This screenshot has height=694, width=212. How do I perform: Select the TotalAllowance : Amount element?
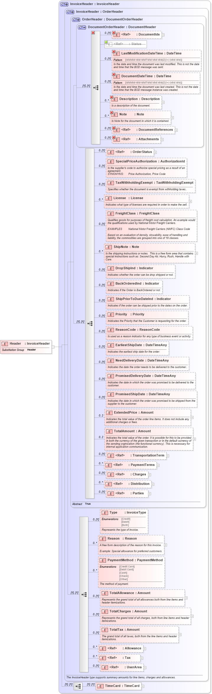(143, 598)
